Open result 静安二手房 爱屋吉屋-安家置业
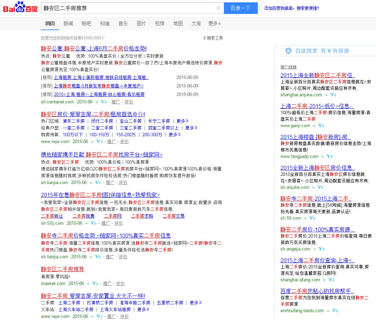 click(93, 296)
